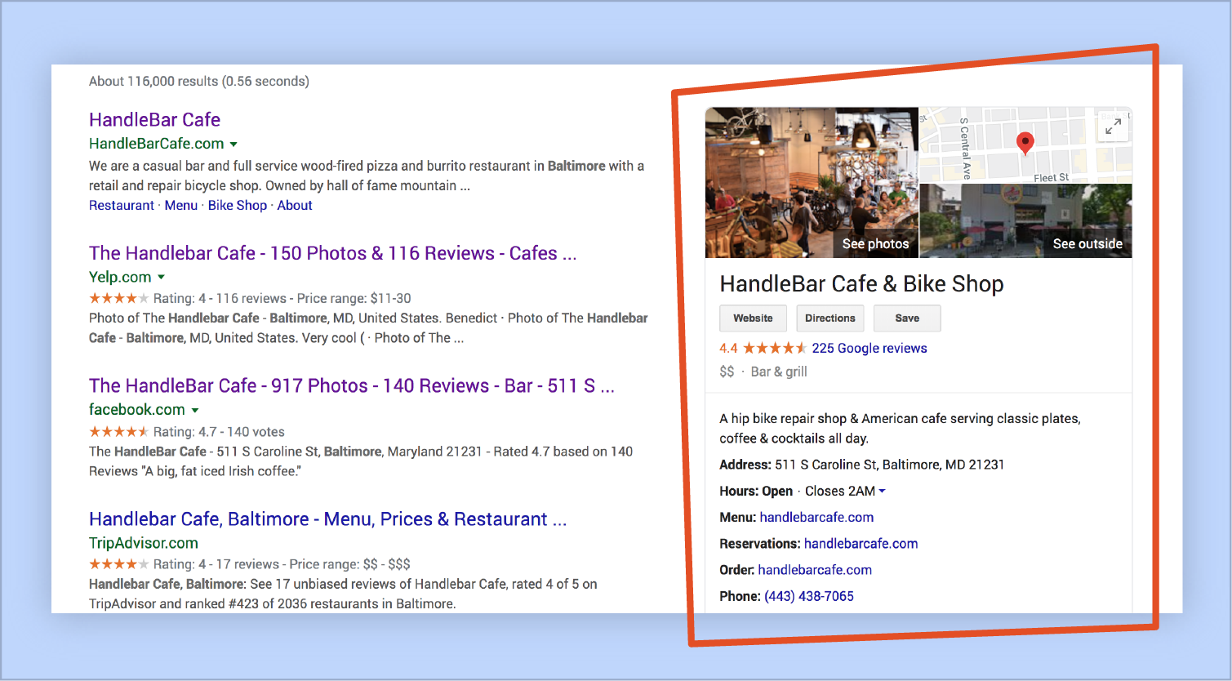Click the HandleBarCafe.com green URL
Image resolution: width=1232 pixels, height=681 pixels.
click(157, 144)
